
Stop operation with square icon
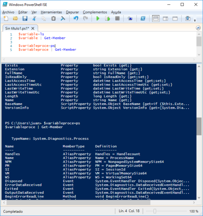[x=117, y=18]
